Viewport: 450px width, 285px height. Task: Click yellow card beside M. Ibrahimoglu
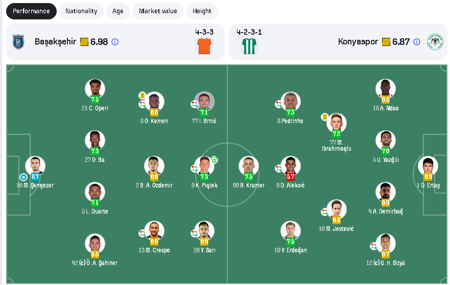(324, 117)
